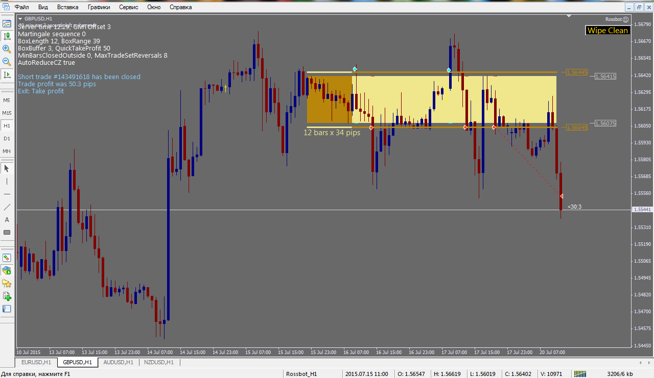Click the Wipe Clean button
The image size is (654, 378).
click(608, 31)
